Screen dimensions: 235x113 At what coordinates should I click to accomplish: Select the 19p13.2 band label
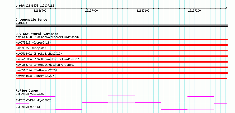(21, 23)
